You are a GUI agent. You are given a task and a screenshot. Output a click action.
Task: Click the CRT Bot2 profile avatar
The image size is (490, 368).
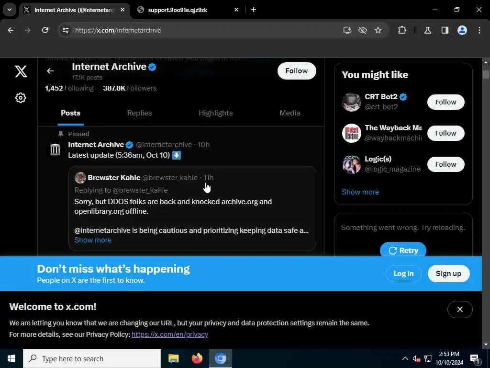352,102
